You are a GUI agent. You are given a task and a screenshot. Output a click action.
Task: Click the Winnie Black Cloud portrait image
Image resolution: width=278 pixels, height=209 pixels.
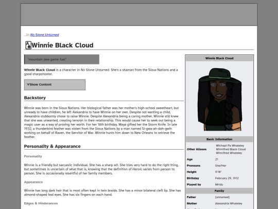coord(219,100)
